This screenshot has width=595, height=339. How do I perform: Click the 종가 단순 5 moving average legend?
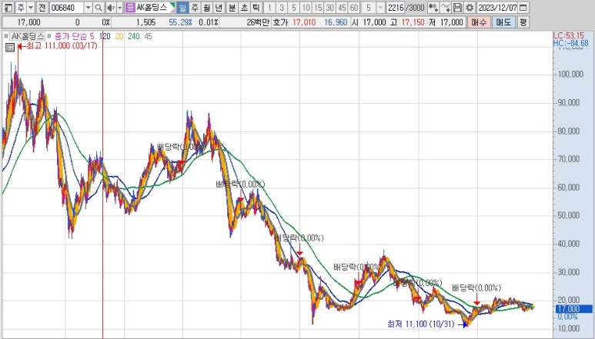point(74,36)
